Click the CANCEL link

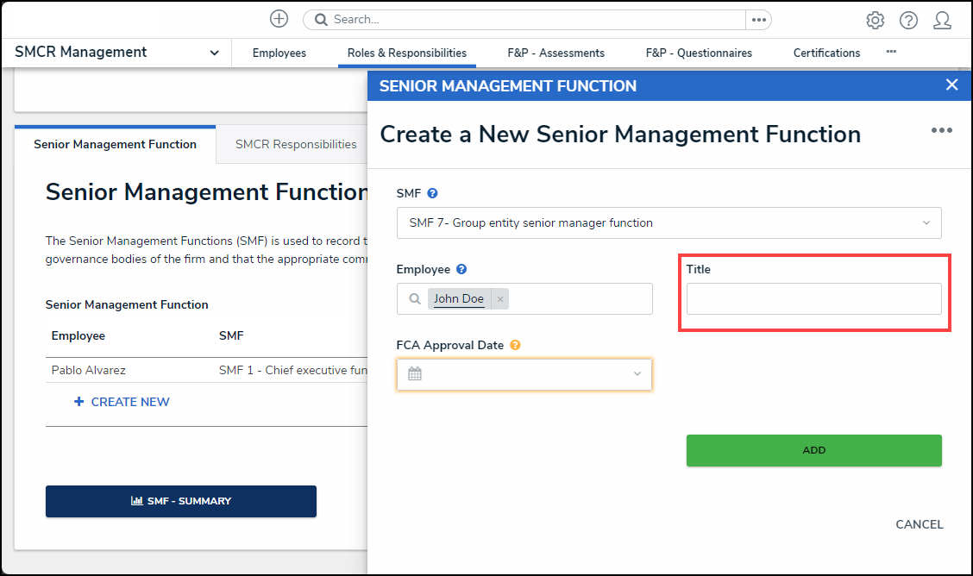tap(919, 524)
